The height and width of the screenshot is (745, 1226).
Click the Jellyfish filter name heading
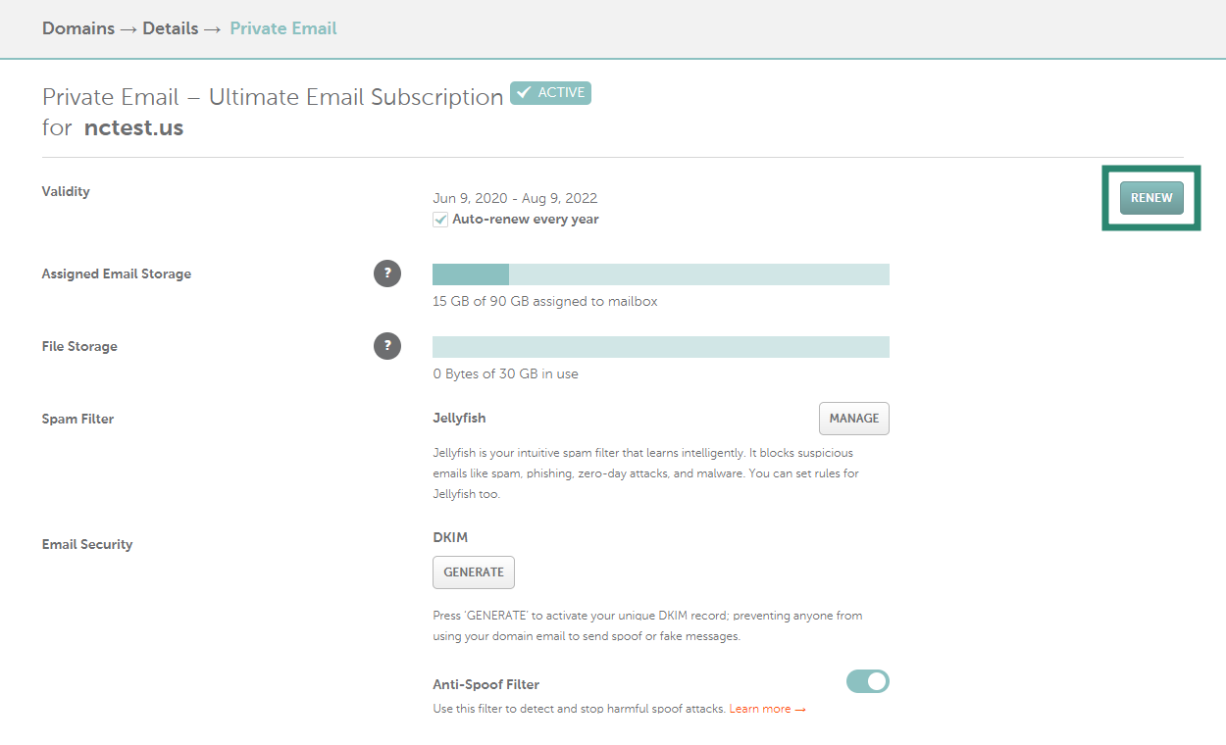pos(459,419)
